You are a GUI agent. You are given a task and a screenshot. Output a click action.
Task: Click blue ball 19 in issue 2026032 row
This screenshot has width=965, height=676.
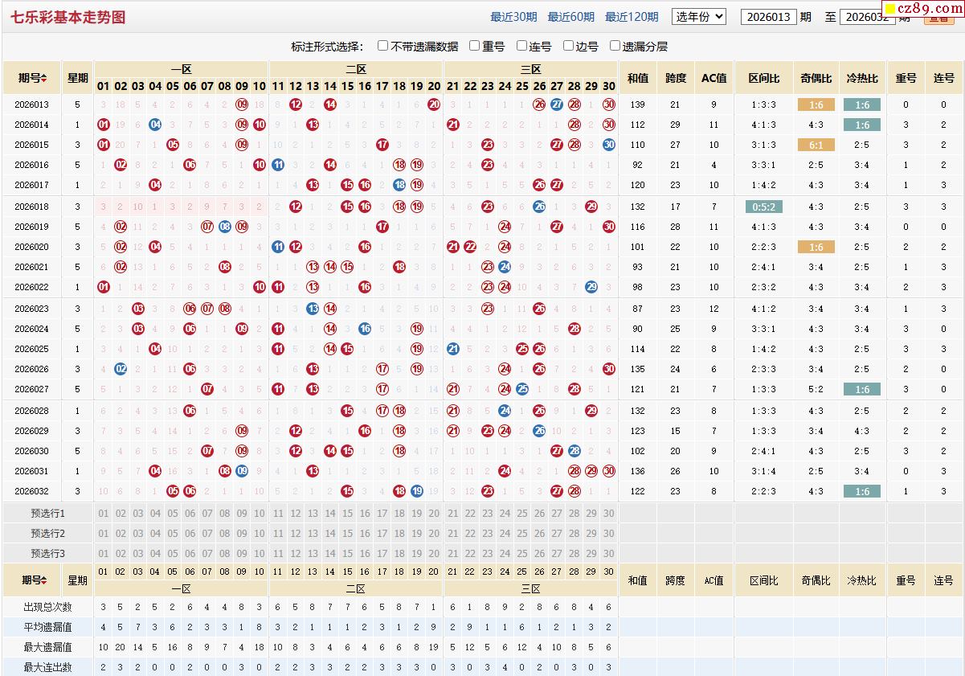click(417, 491)
